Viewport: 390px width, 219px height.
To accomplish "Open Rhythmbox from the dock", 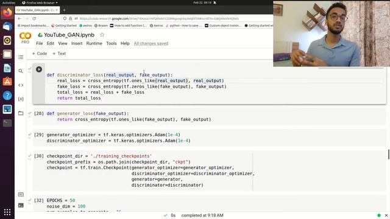I will [7, 40].
